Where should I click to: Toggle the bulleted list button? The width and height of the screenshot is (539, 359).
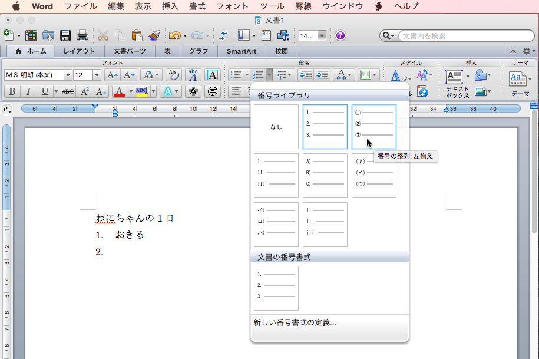236,75
